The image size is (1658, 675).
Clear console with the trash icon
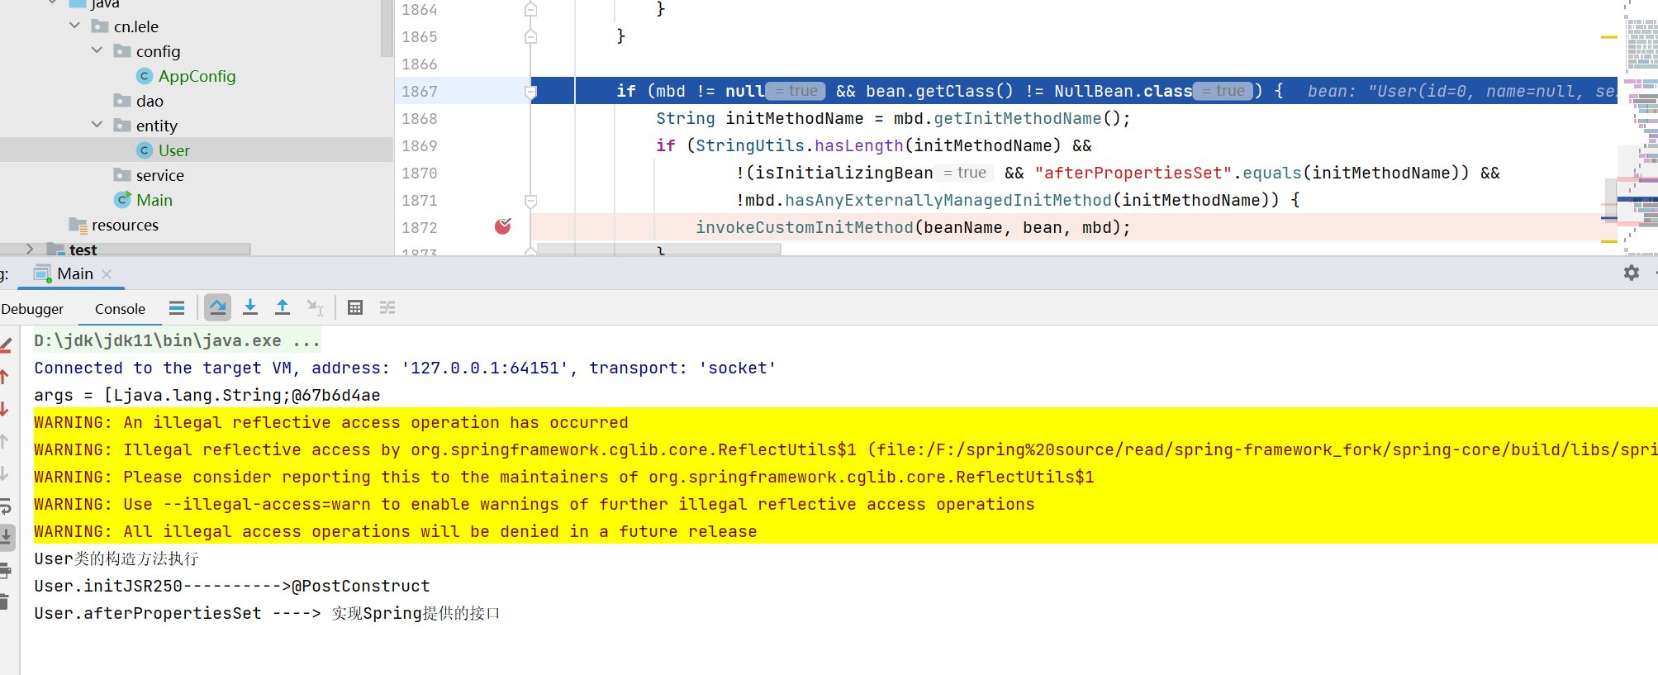[4, 602]
